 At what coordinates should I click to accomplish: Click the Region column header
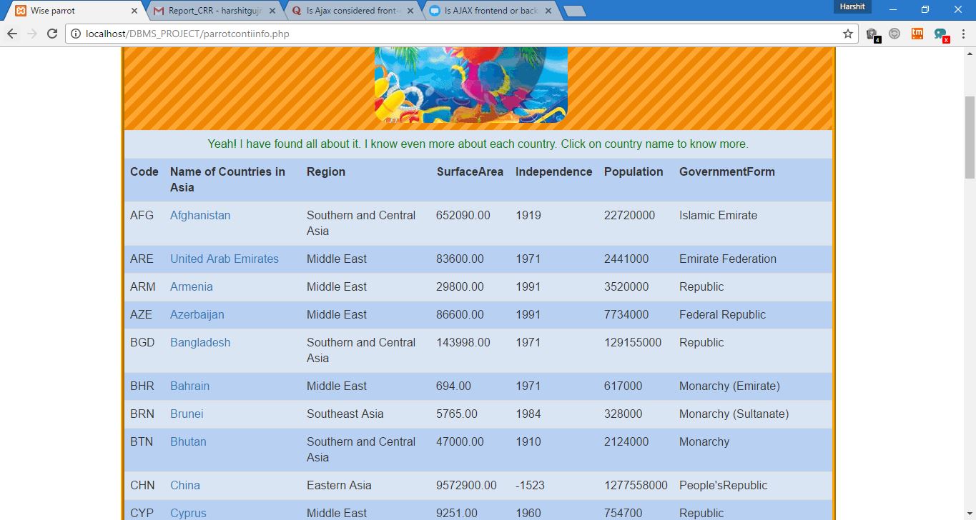326,171
